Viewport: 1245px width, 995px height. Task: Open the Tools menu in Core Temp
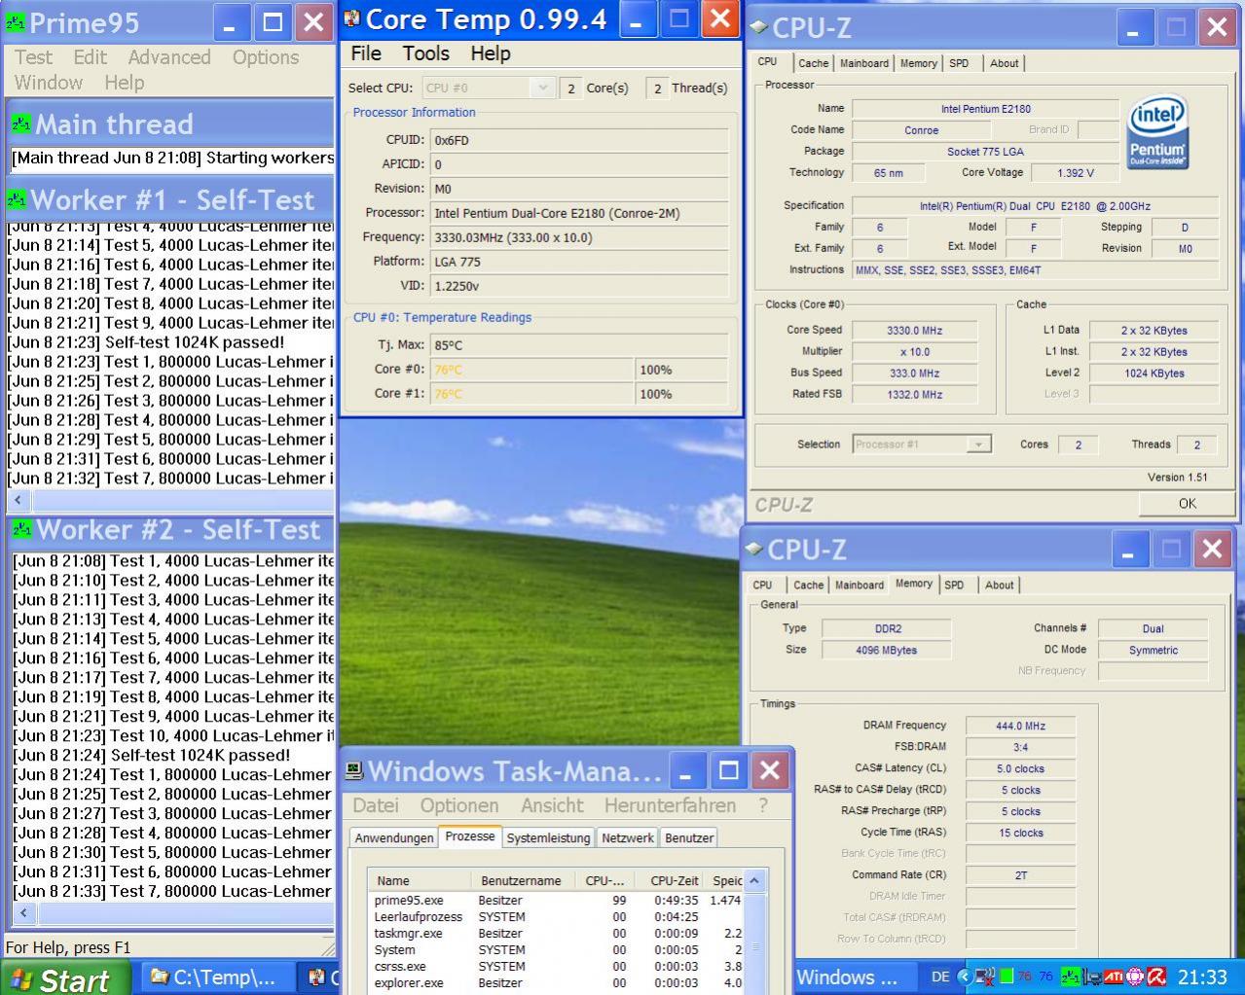426,53
